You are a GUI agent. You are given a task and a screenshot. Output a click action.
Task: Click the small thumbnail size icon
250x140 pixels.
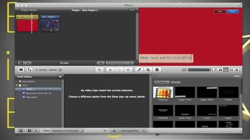tap(36, 70)
